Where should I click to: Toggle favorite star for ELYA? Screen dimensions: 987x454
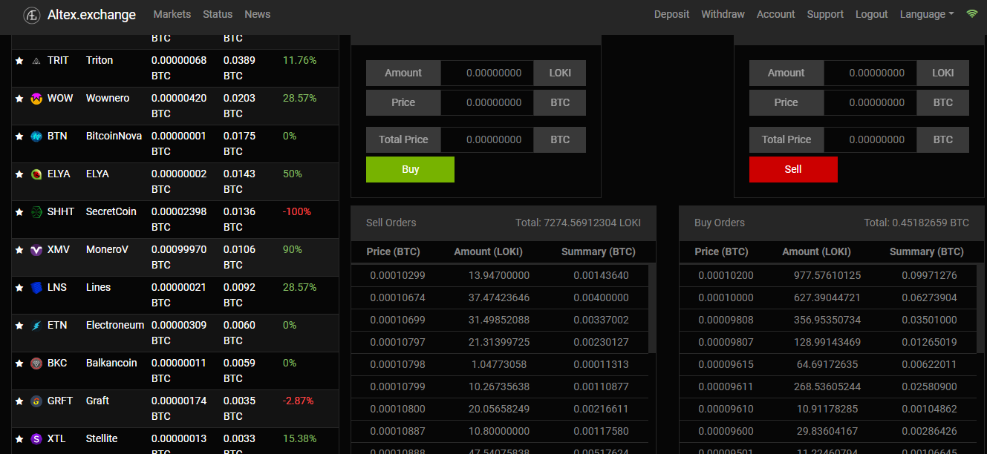[x=19, y=174]
